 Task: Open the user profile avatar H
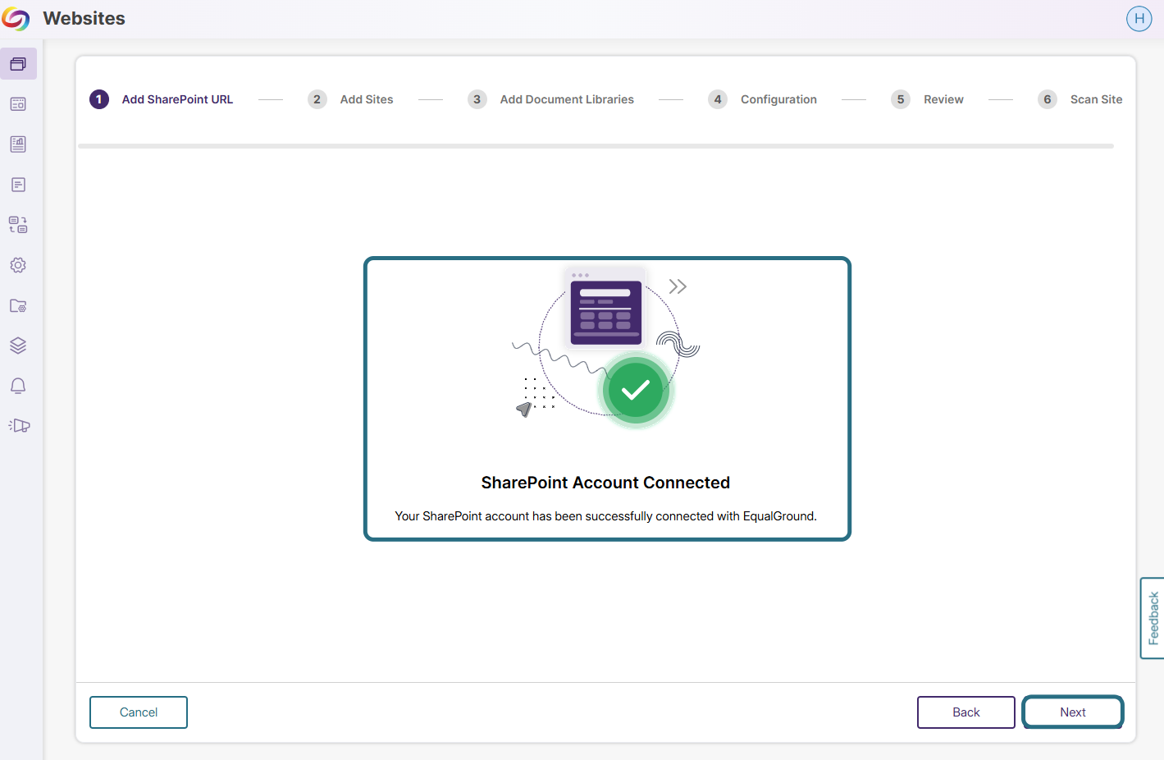click(x=1139, y=18)
